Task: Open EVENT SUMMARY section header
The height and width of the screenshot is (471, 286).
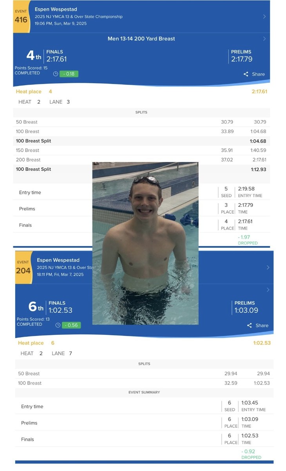Action: (144, 392)
